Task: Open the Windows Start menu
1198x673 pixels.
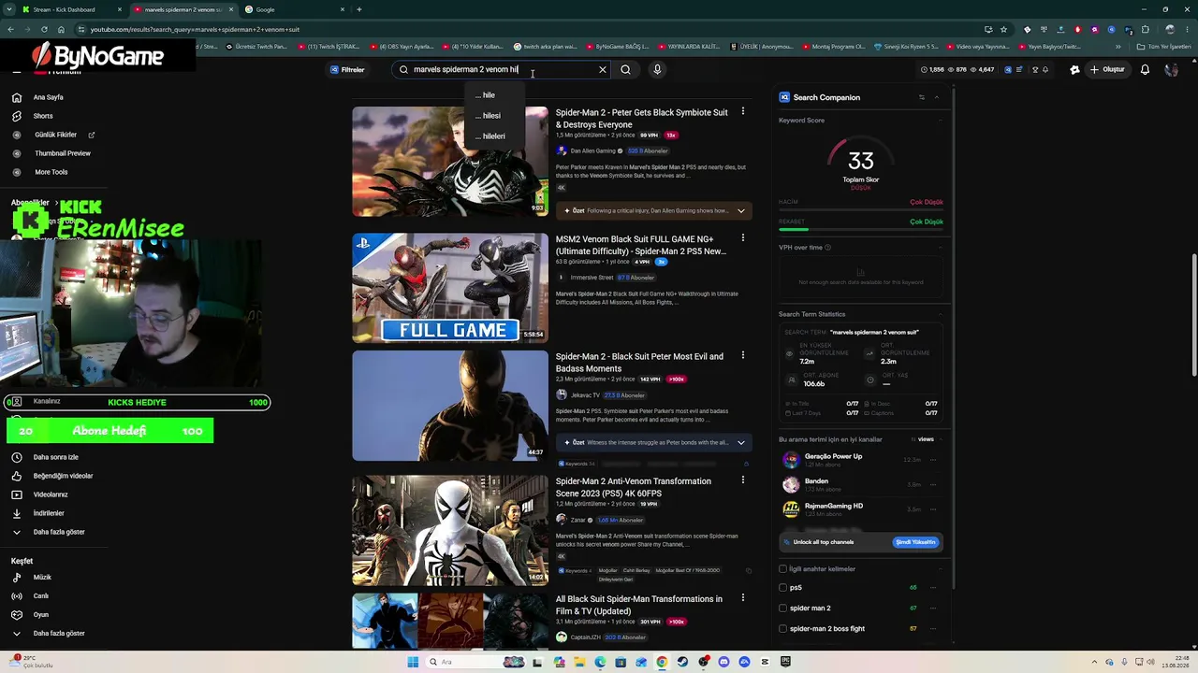Action: point(413,662)
